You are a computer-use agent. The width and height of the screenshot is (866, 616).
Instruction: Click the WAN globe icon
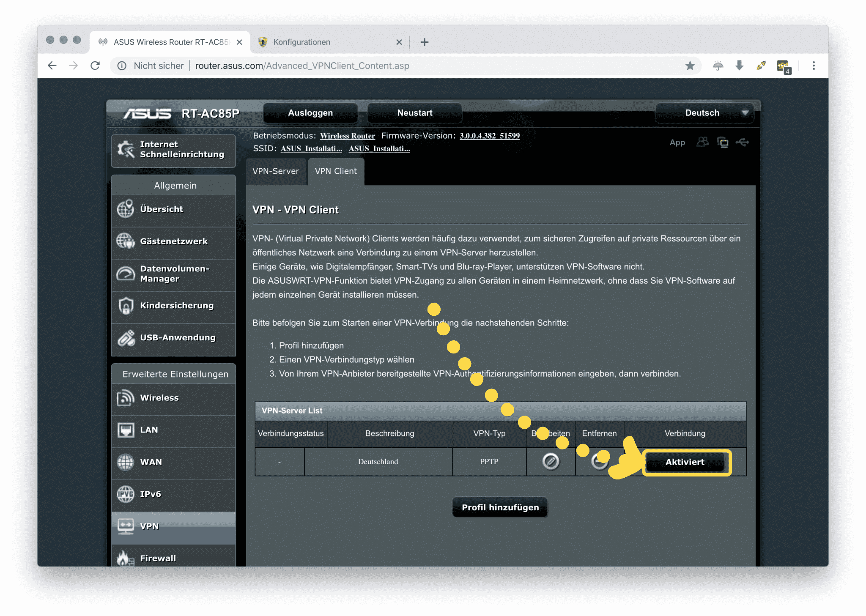click(x=126, y=462)
